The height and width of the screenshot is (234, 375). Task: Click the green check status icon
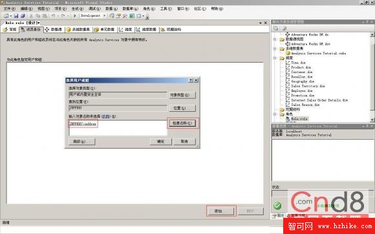click(277, 206)
